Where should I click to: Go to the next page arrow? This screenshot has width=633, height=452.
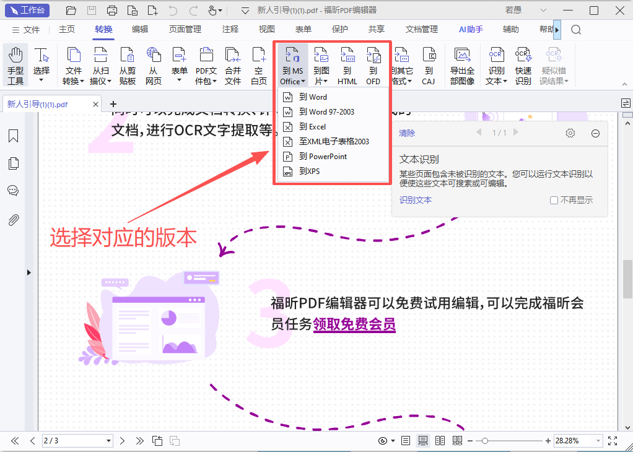click(122, 441)
